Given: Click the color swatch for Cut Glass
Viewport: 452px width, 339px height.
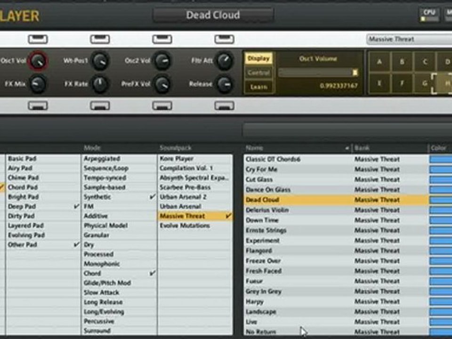Looking at the screenshot, I should point(441,179).
